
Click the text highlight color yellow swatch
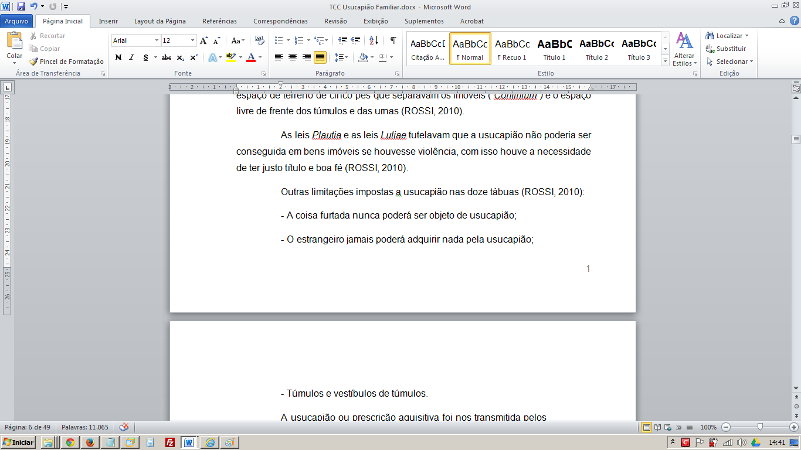pyautogui.click(x=231, y=57)
